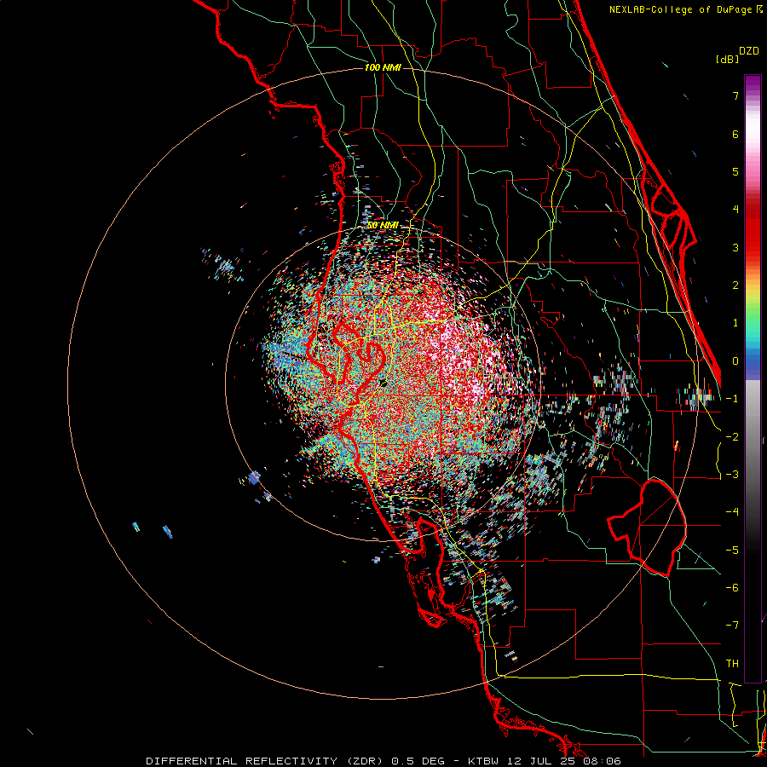Click the 50 NMI range ring label
Viewport: 767px width, 767px height.
pyautogui.click(x=383, y=226)
